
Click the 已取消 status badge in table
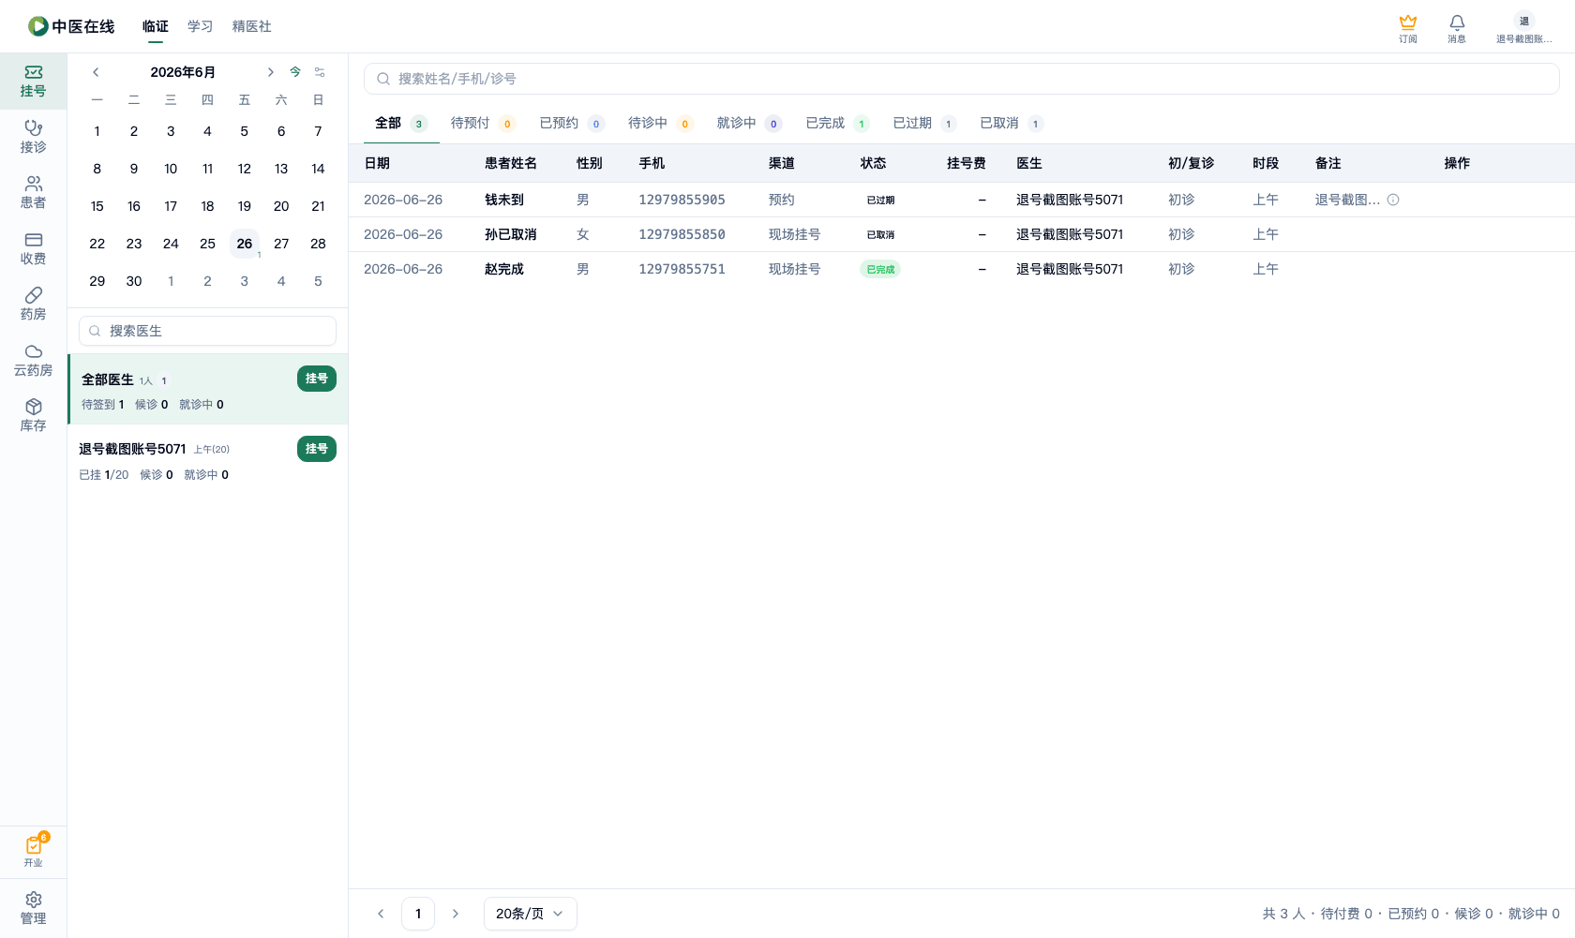click(880, 234)
